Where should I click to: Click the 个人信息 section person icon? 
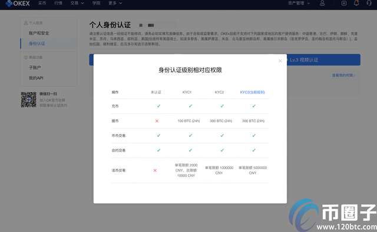pos(26,23)
